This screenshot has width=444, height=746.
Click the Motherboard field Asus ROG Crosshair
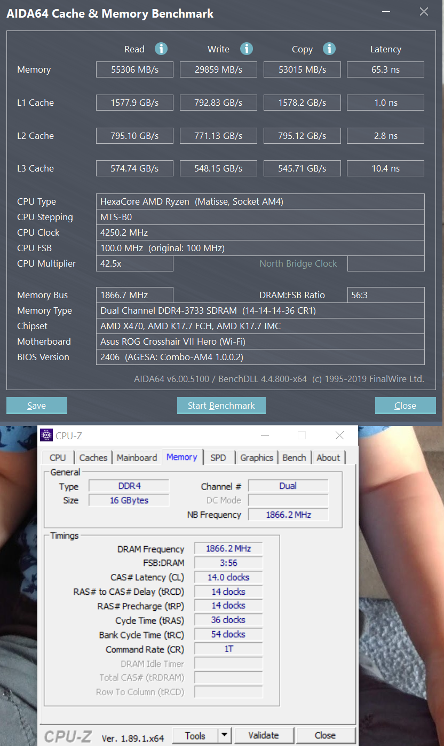(260, 341)
